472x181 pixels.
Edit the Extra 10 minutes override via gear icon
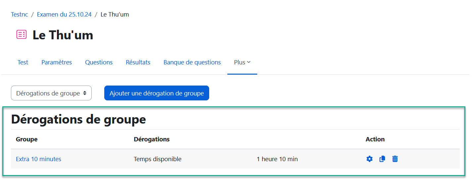pyautogui.click(x=369, y=159)
